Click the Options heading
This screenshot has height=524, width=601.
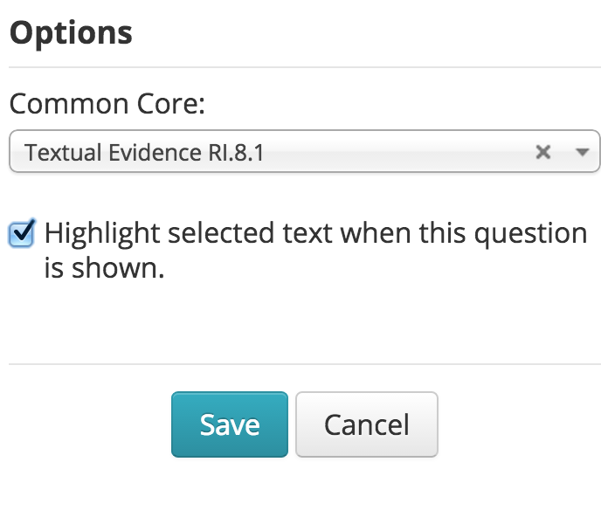point(71,32)
